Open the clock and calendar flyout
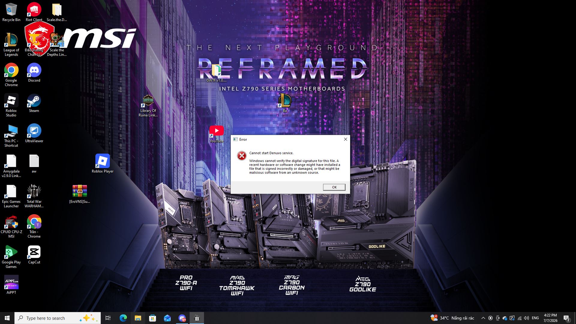576x324 pixels. [x=550, y=318]
